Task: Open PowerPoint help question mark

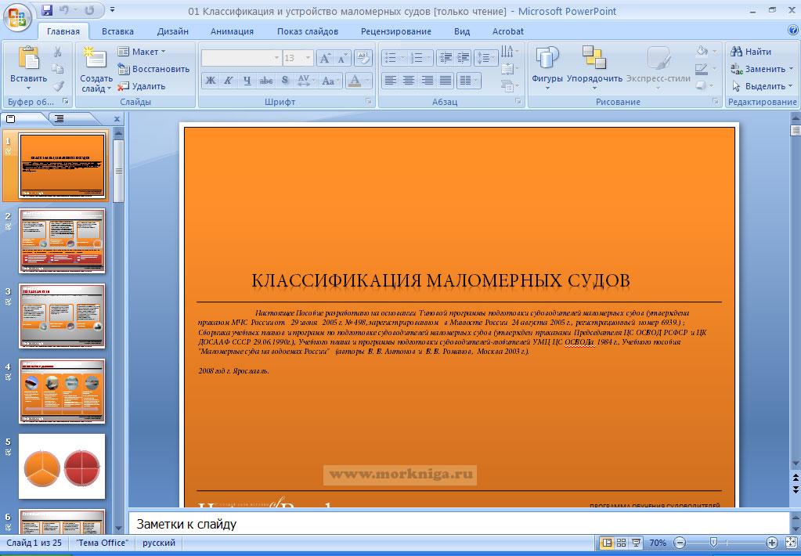Action: [x=792, y=31]
